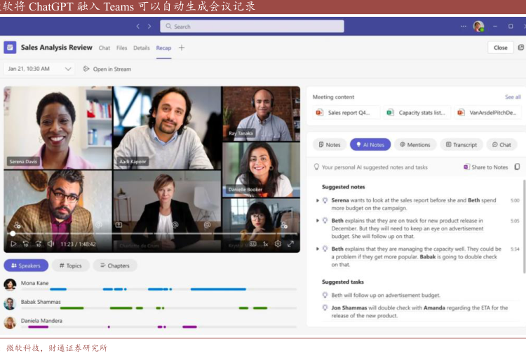The width and height of the screenshot is (526, 353).
Task: Expand the Beth capacity note
Action: tap(317, 249)
